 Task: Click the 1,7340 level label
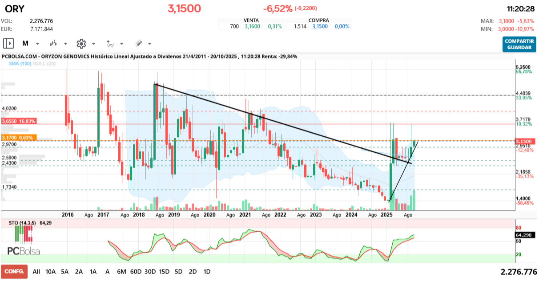tap(9, 187)
